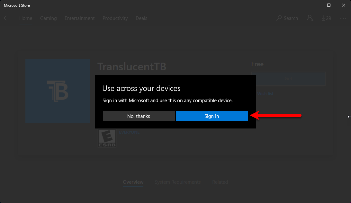Click the Microsoft Store window title
The image size is (351, 203).
click(17, 5)
